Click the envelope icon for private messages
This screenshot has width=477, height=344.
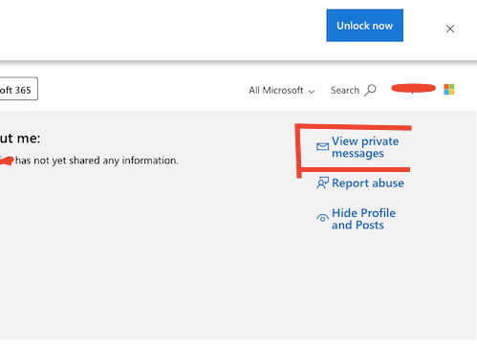322,146
